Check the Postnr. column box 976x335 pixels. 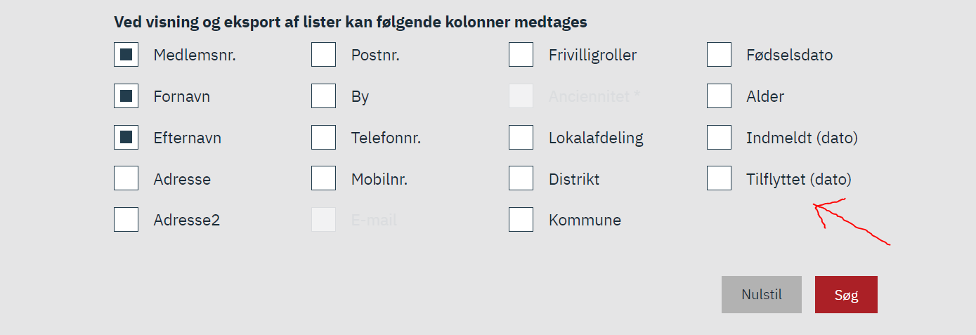323,55
